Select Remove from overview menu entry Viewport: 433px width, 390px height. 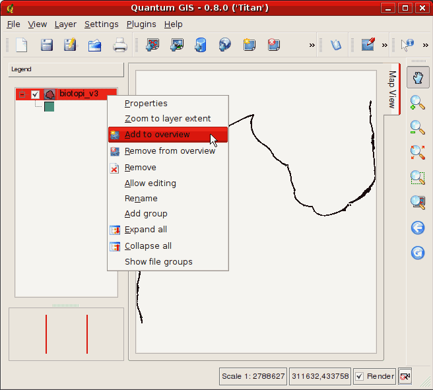168,151
